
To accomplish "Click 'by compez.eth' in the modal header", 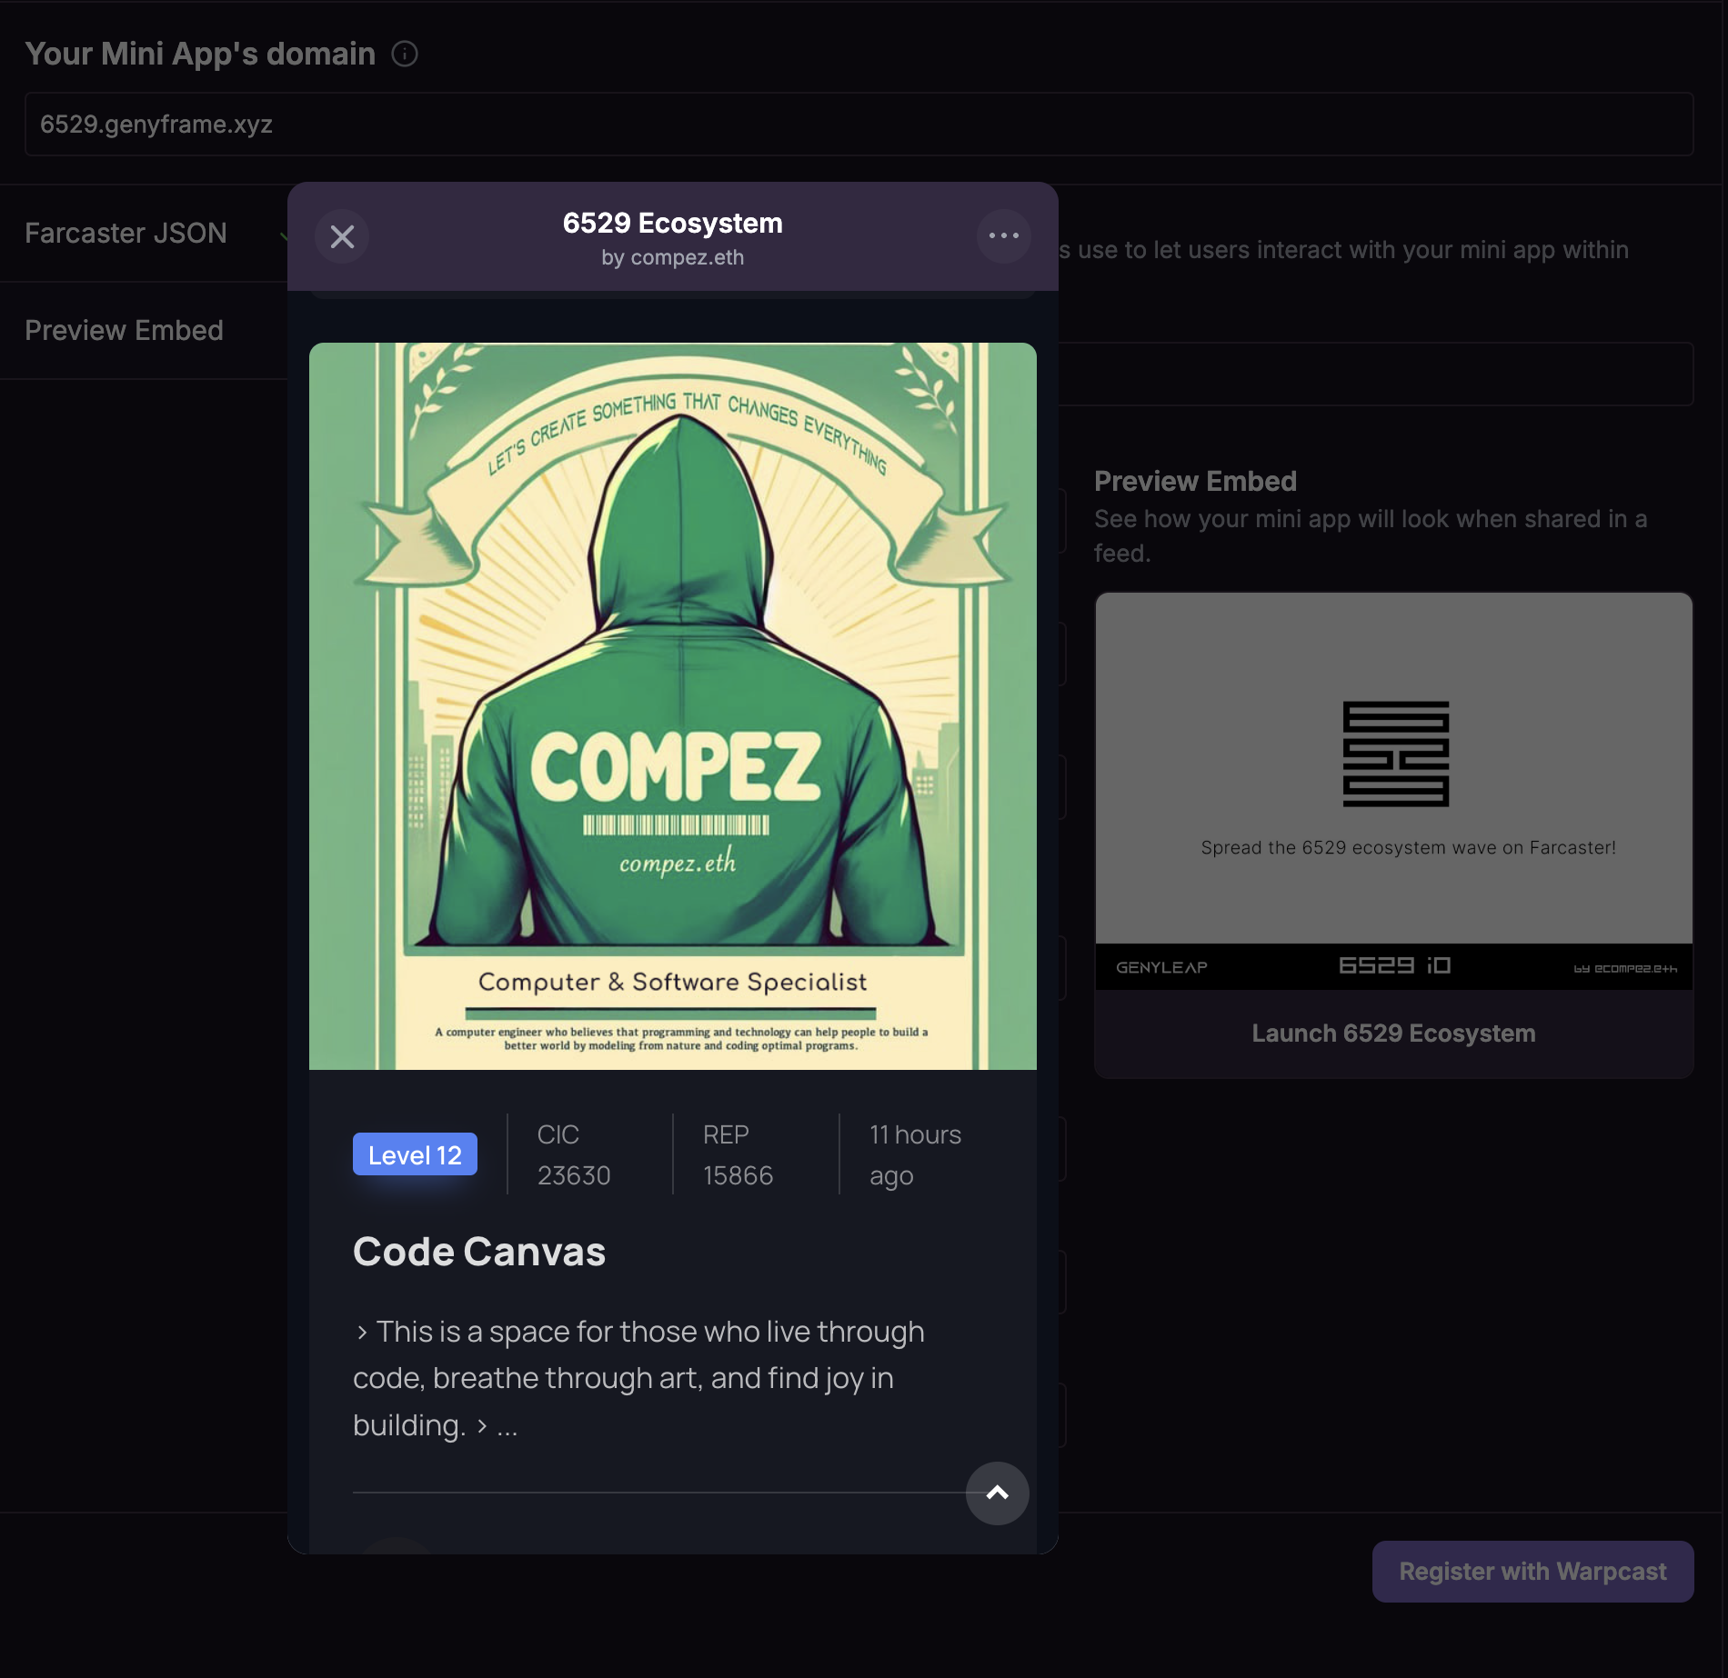I will [673, 258].
